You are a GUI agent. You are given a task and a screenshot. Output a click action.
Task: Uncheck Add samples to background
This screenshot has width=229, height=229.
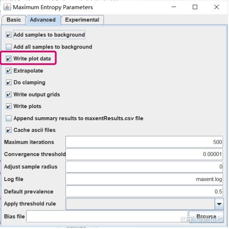click(x=9, y=35)
